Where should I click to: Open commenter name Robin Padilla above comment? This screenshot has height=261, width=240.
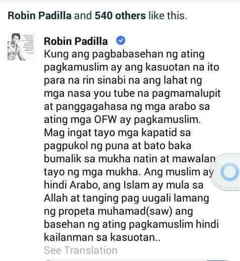(x=75, y=41)
